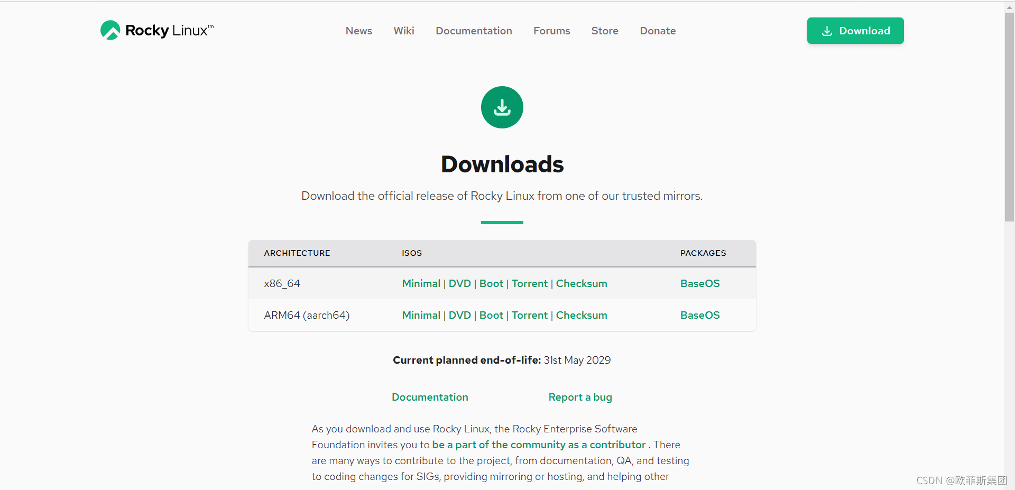Open the Donate navigation link

tap(658, 31)
